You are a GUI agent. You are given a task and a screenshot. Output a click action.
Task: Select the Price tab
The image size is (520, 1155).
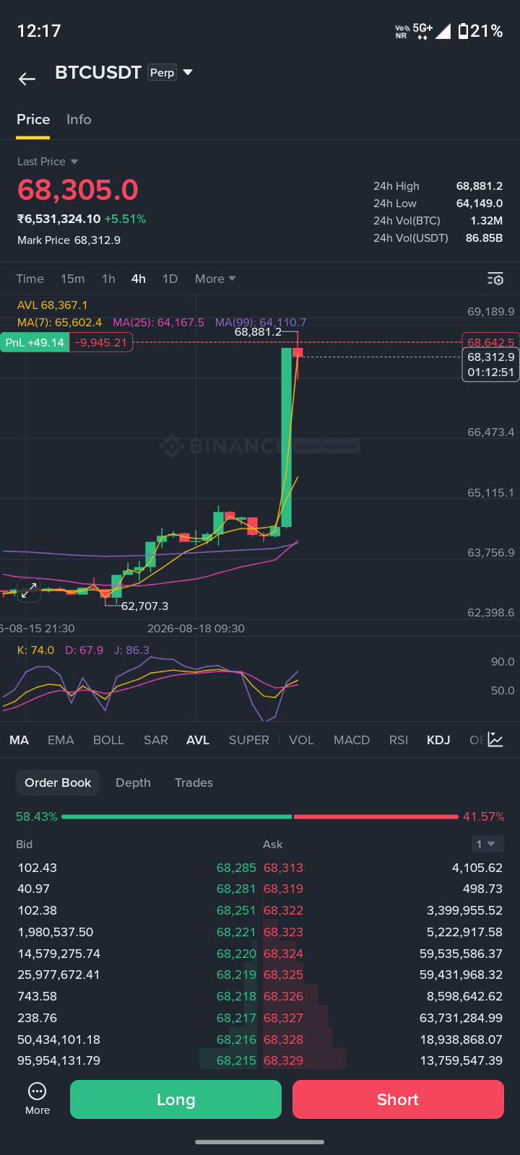pos(33,120)
